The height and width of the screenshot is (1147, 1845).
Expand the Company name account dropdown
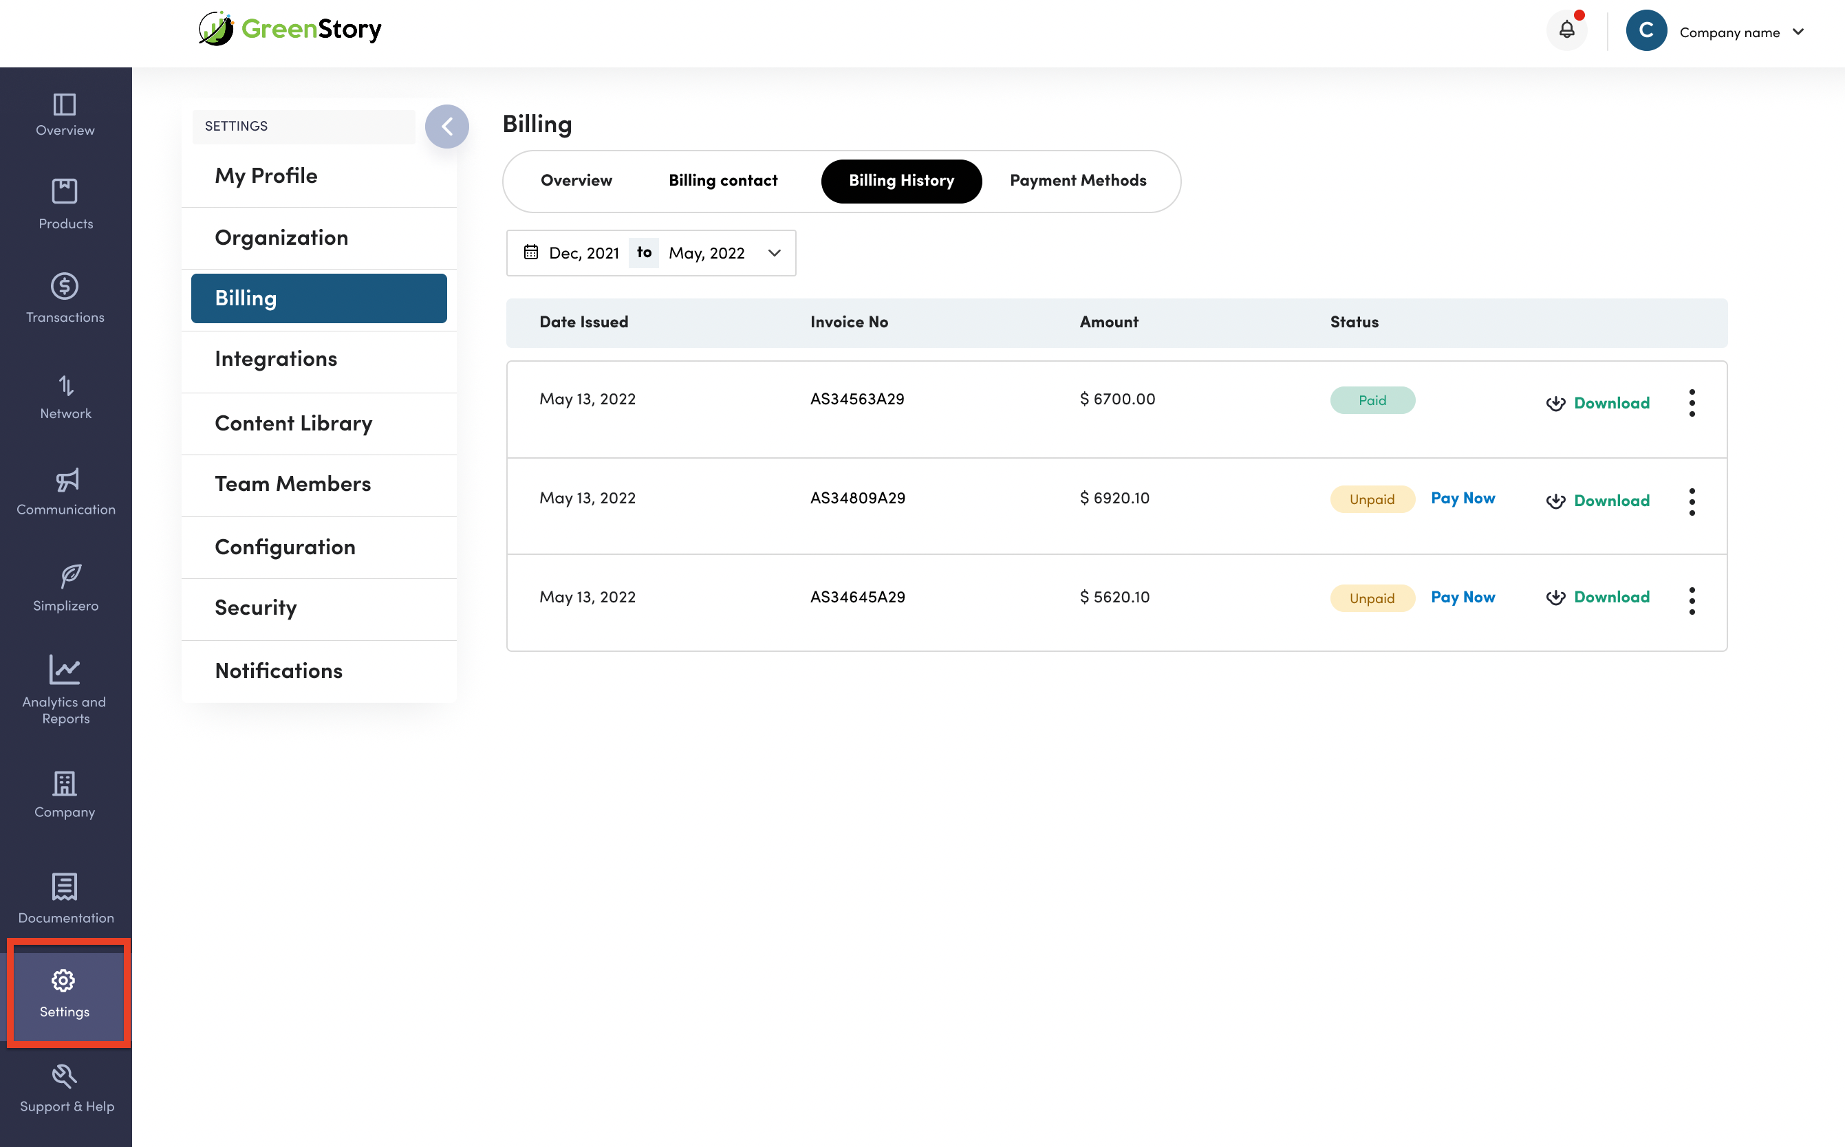tap(1797, 32)
